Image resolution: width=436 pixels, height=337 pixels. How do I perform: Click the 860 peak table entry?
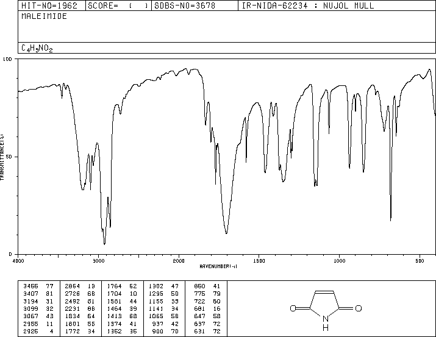[207, 286]
